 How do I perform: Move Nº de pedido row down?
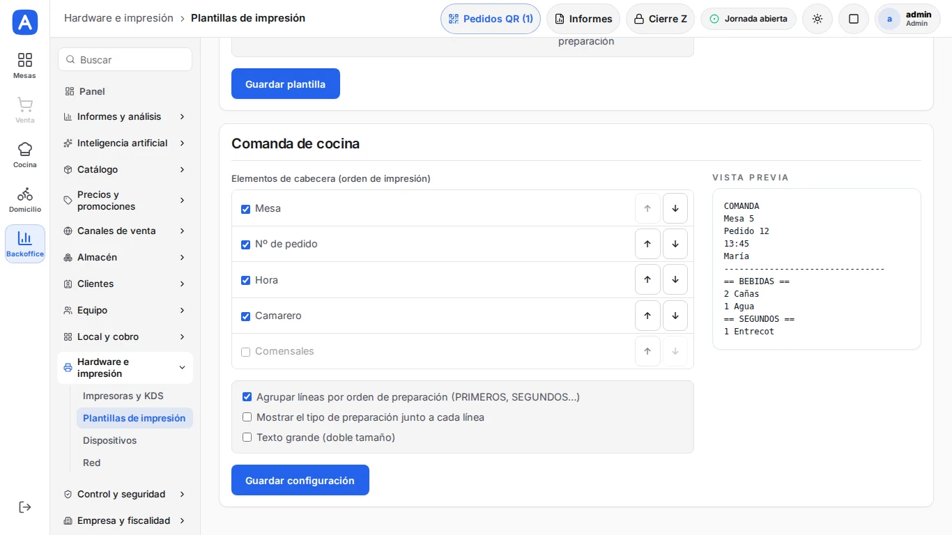675,244
